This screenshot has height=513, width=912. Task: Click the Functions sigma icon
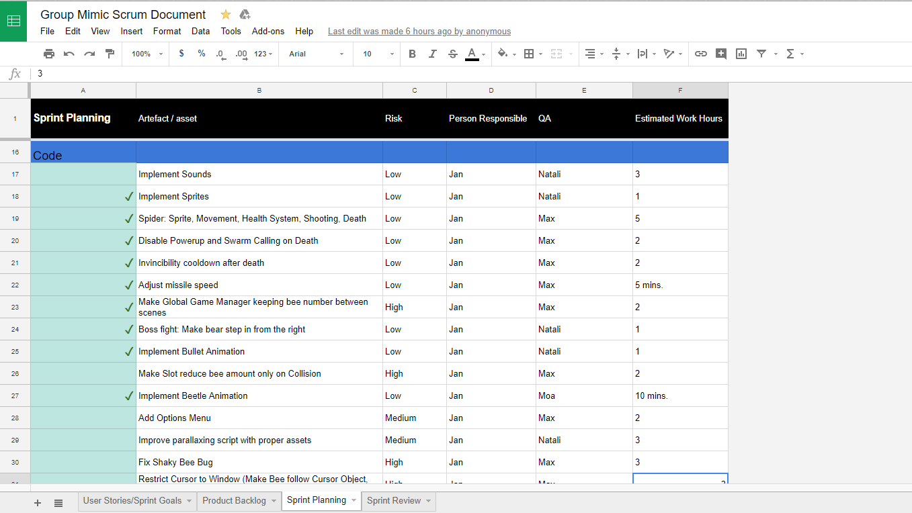(x=790, y=54)
